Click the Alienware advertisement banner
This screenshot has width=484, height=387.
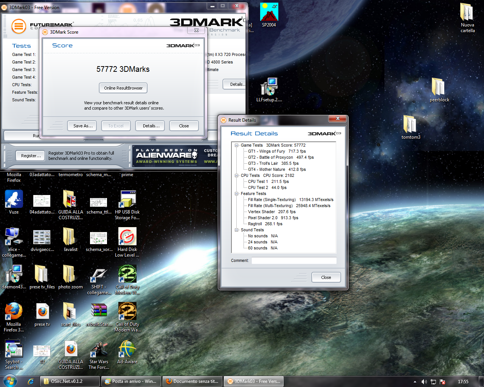175,156
